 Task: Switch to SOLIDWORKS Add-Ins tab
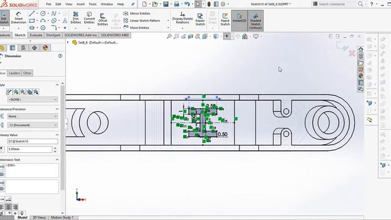pos(80,35)
